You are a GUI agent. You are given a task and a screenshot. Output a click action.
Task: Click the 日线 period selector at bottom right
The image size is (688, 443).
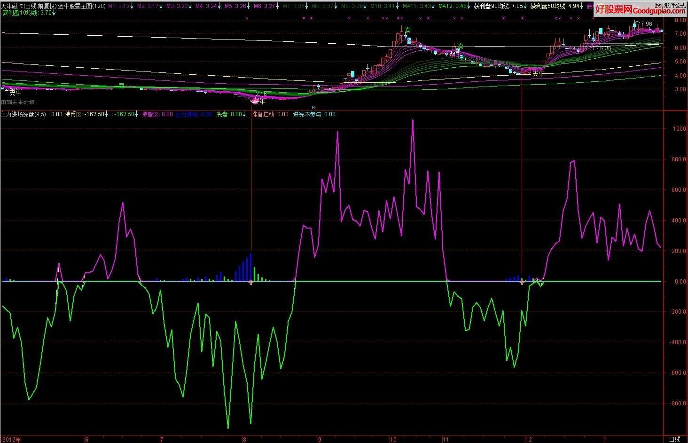pyautogui.click(x=674, y=439)
